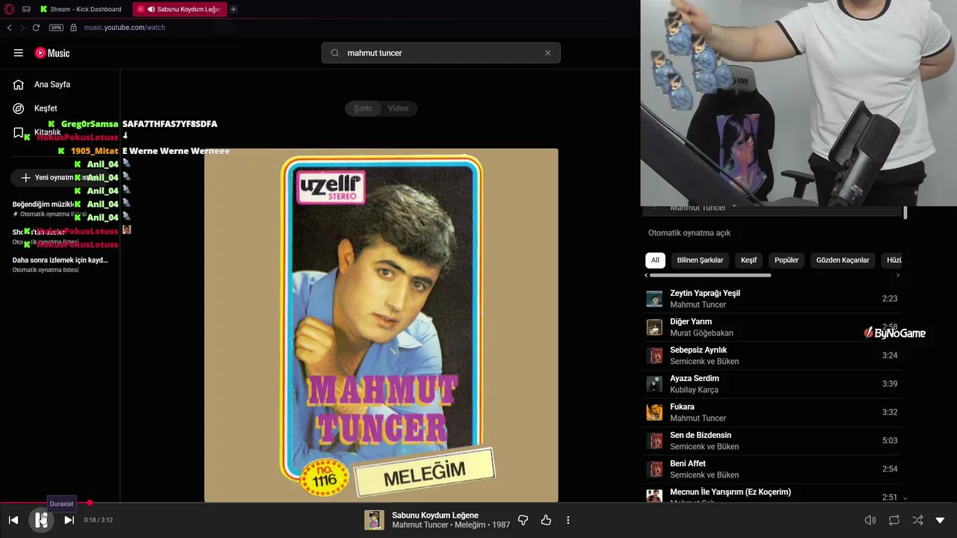Select the Popüler filter chip
Viewport: 957px width, 538px height.
(787, 260)
